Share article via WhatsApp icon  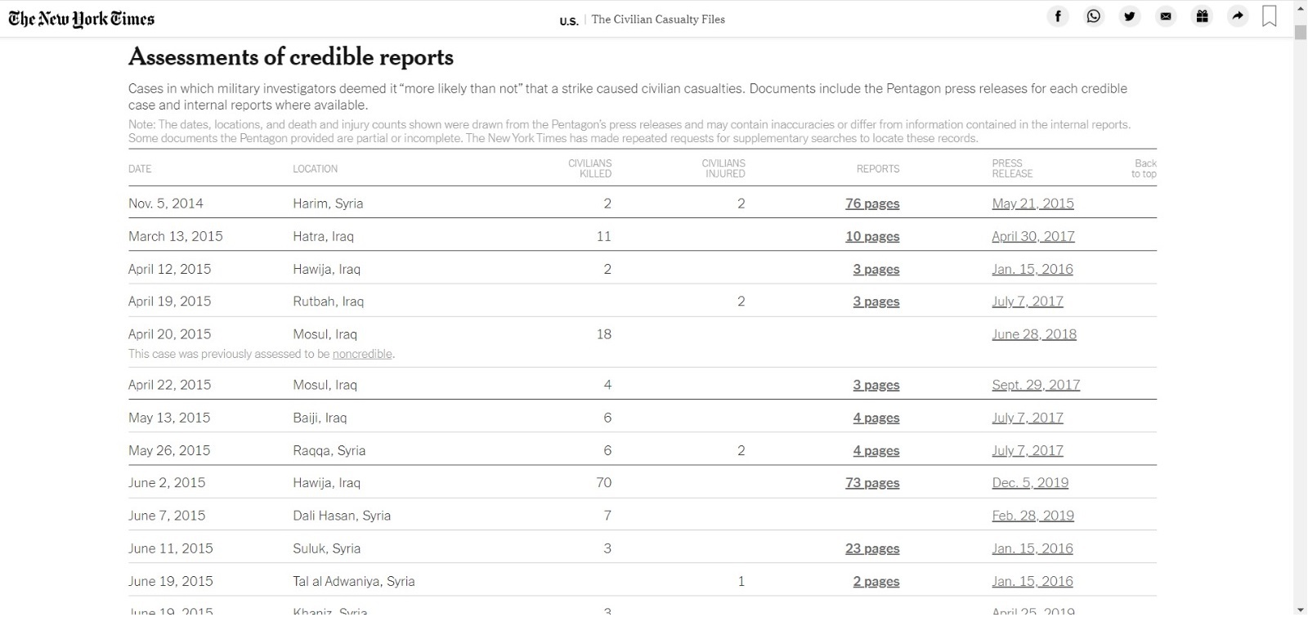(x=1094, y=16)
